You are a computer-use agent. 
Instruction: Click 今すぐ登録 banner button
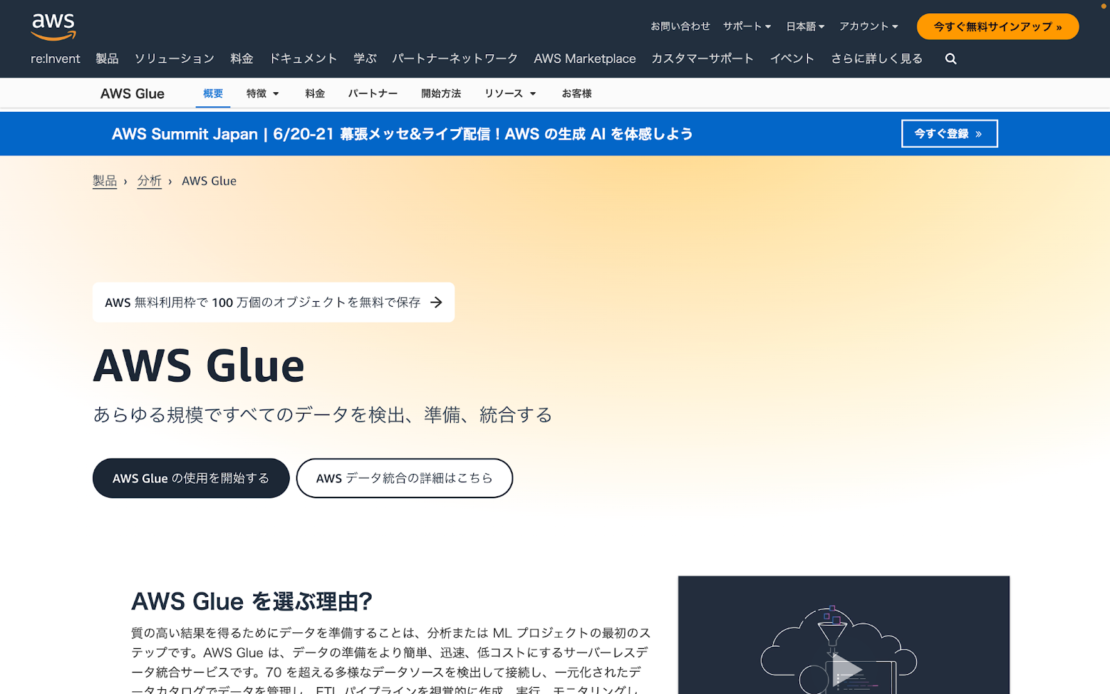(949, 134)
